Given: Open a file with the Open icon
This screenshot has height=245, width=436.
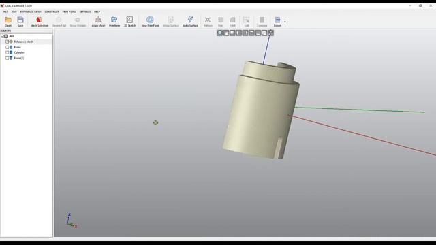Looking at the screenshot, I should point(8,21).
